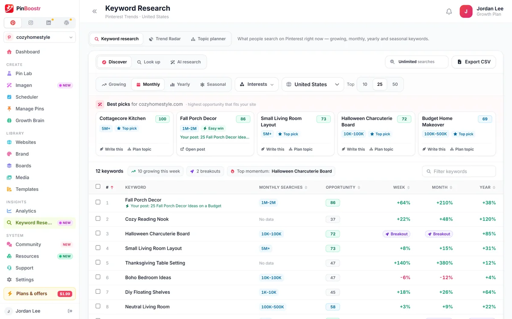Screen dimensions: 512x319
Task: Check the Halloween Charcuterie Board row checkbox
Action: pos(98,233)
